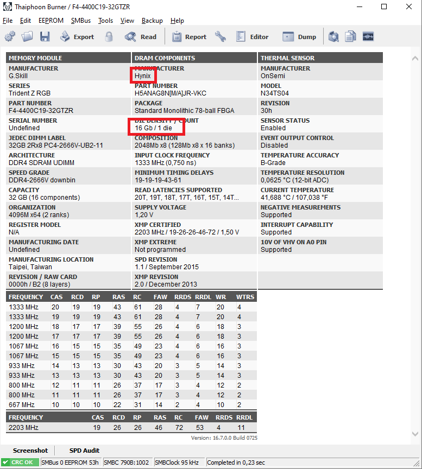Screen dimensions: 422x469
Task: Open the EEPROM menu
Action: coord(51,21)
